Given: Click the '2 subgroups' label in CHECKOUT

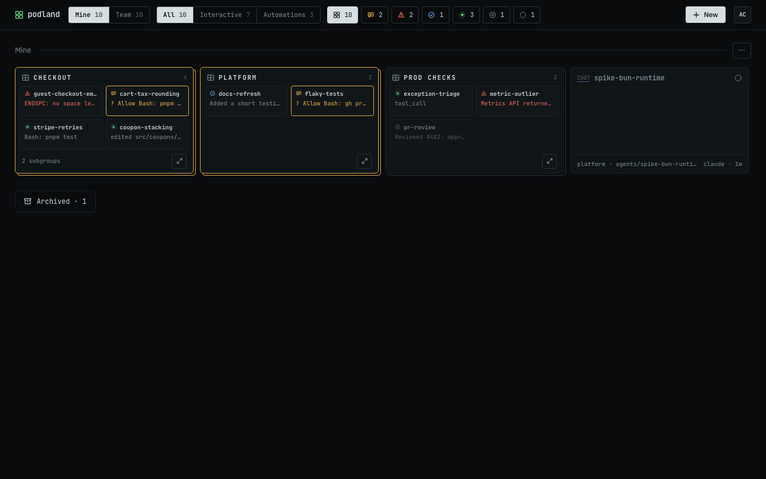Looking at the screenshot, I should point(41,161).
